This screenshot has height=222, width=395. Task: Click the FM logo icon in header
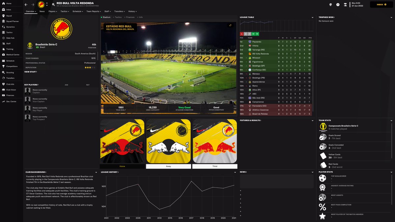click(345, 5)
